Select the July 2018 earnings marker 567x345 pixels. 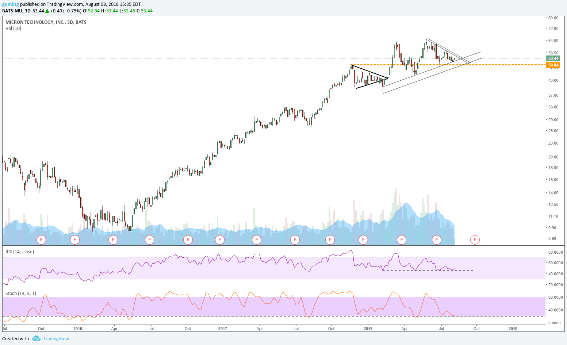coord(437,240)
